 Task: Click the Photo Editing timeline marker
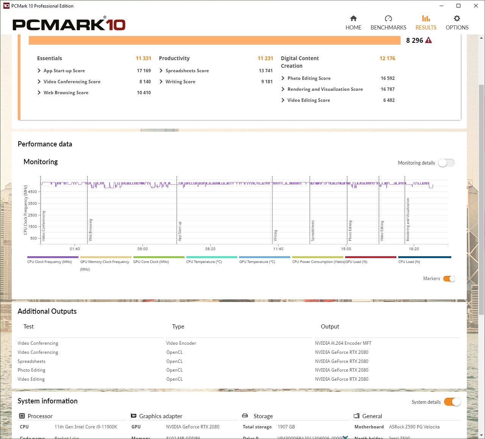coord(350,230)
